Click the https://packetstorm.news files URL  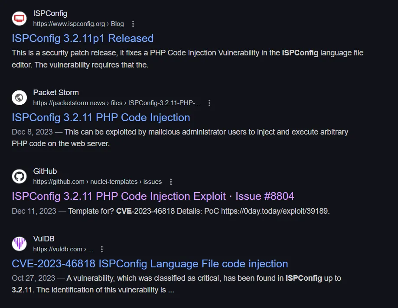(117, 103)
